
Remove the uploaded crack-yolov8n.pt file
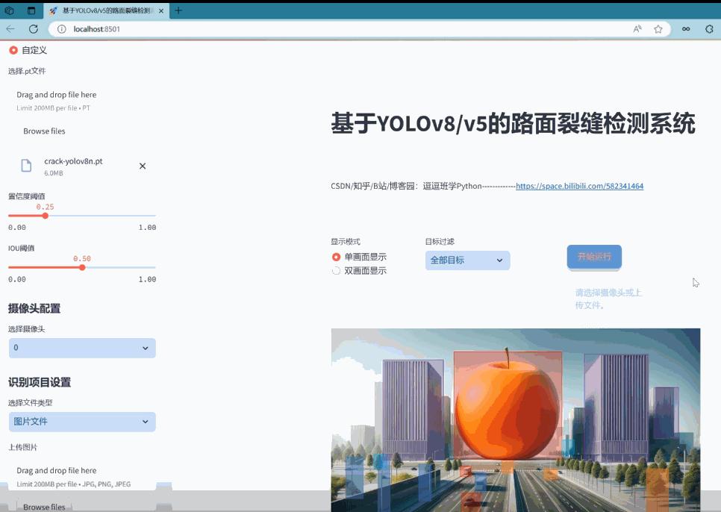click(143, 166)
